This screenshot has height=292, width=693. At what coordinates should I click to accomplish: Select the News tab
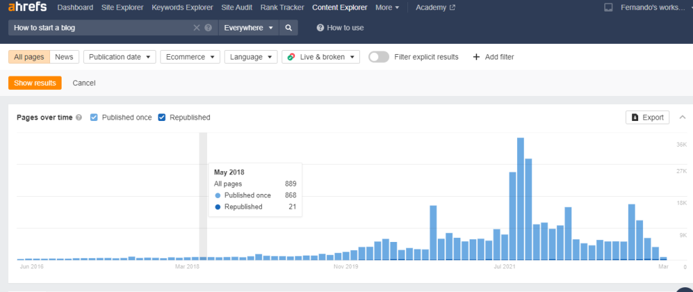(64, 57)
